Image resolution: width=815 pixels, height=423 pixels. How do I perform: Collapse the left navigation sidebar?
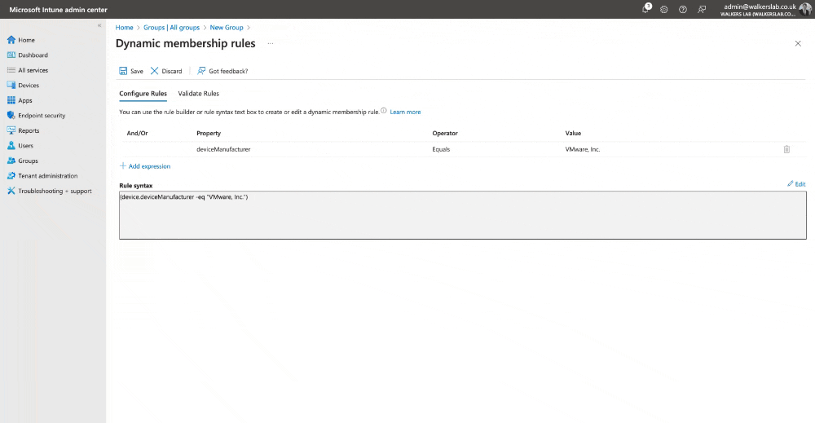(99, 26)
